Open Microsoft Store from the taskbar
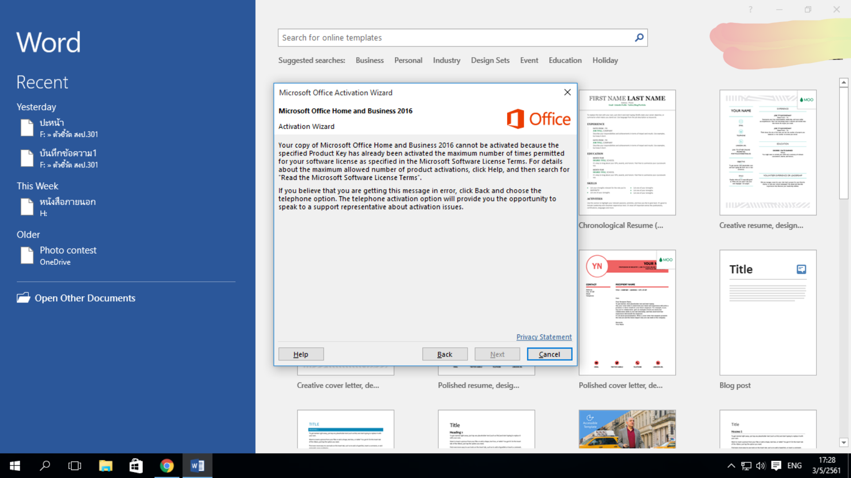Image resolution: width=851 pixels, height=478 pixels. [136, 466]
